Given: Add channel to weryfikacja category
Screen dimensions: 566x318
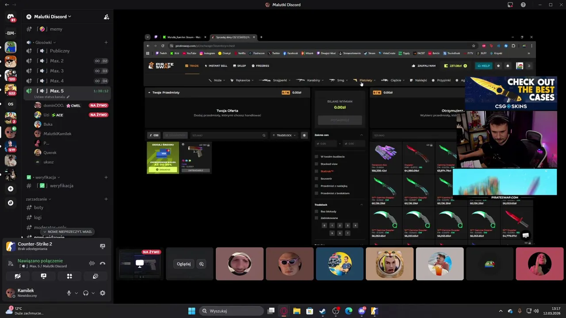Looking at the screenshot, I should tap(106, 177).
